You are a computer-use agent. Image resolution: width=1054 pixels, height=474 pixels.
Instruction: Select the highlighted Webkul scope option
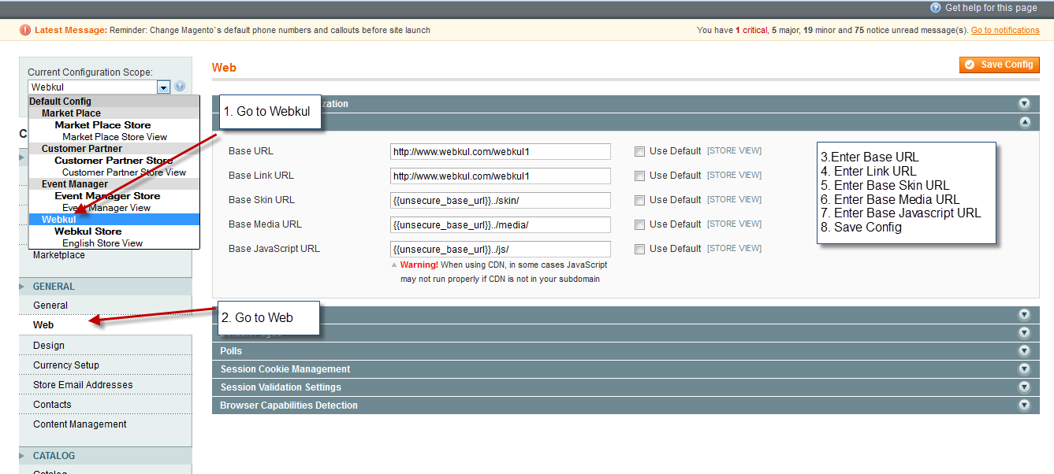coord(114,220)
